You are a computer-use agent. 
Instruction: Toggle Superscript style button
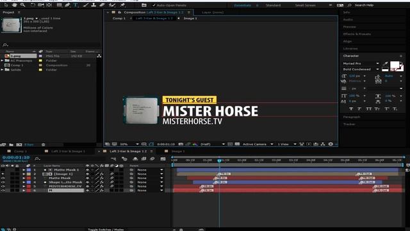point(386,108)
